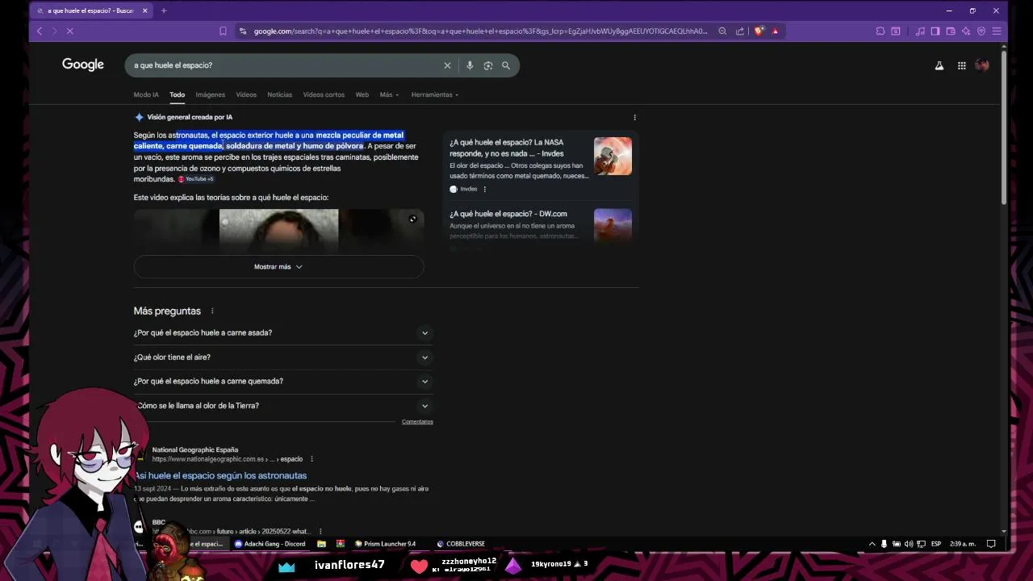Open National Geographic result options dots
The height and width of the screenshot is (581, 1033).
tap(312, 459)
